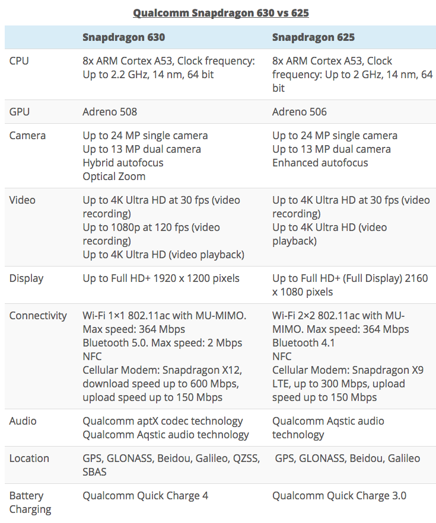This screenshot has height=523, width=436.
Task: Click the Bluetooth 4.1 text
Action: pyautogui.click(x=300, y=343)
